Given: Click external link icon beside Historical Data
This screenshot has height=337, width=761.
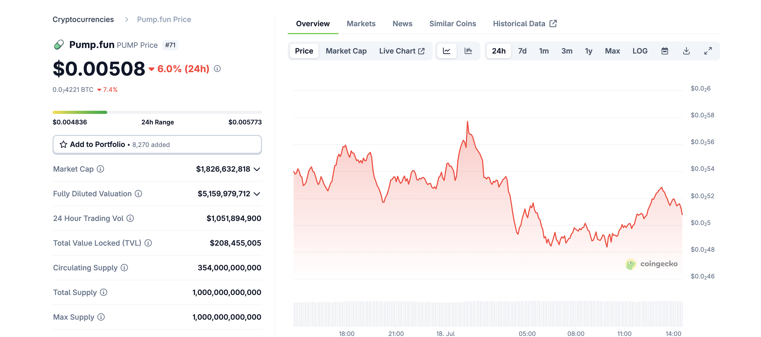Looking at the screenshot, I should coord(553,24).
